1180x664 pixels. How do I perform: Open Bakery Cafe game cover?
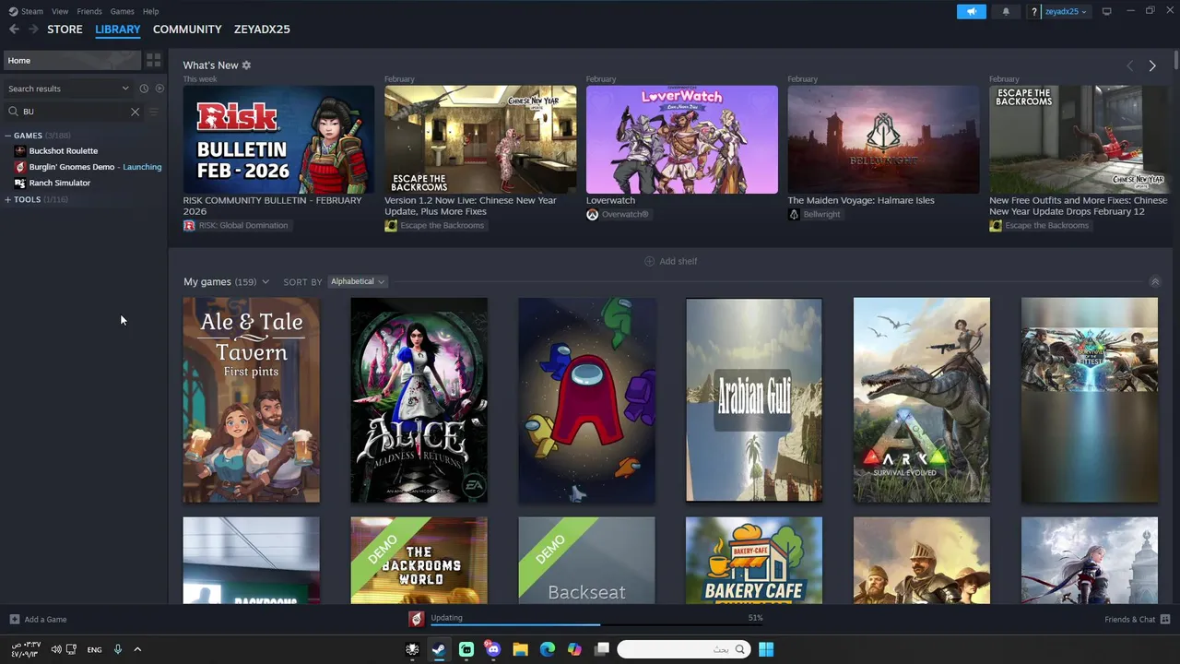tap(754, 561)
